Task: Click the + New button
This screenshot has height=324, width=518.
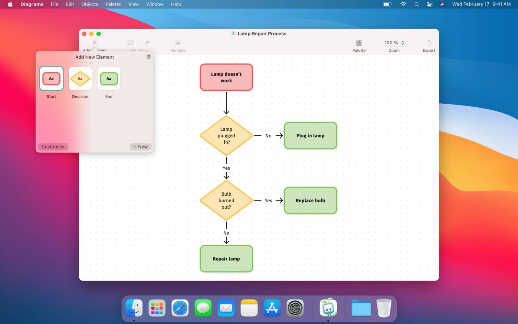Action: click(141, 147)
